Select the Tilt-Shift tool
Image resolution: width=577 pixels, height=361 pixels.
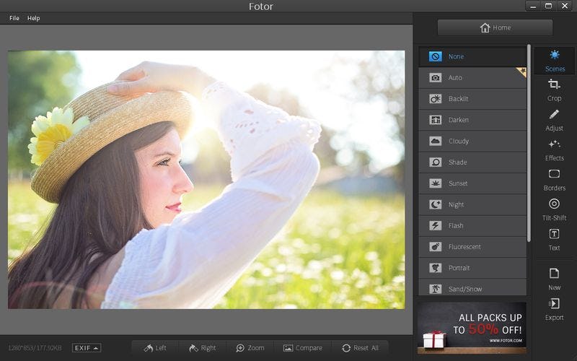(554, 209)
